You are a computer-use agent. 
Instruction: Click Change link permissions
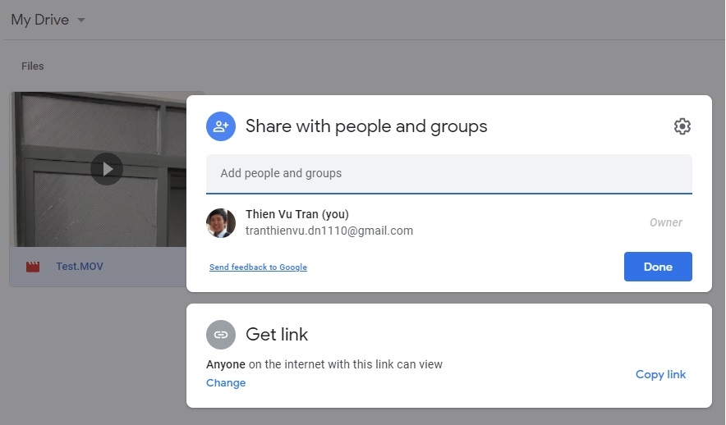tap(226, 383)
